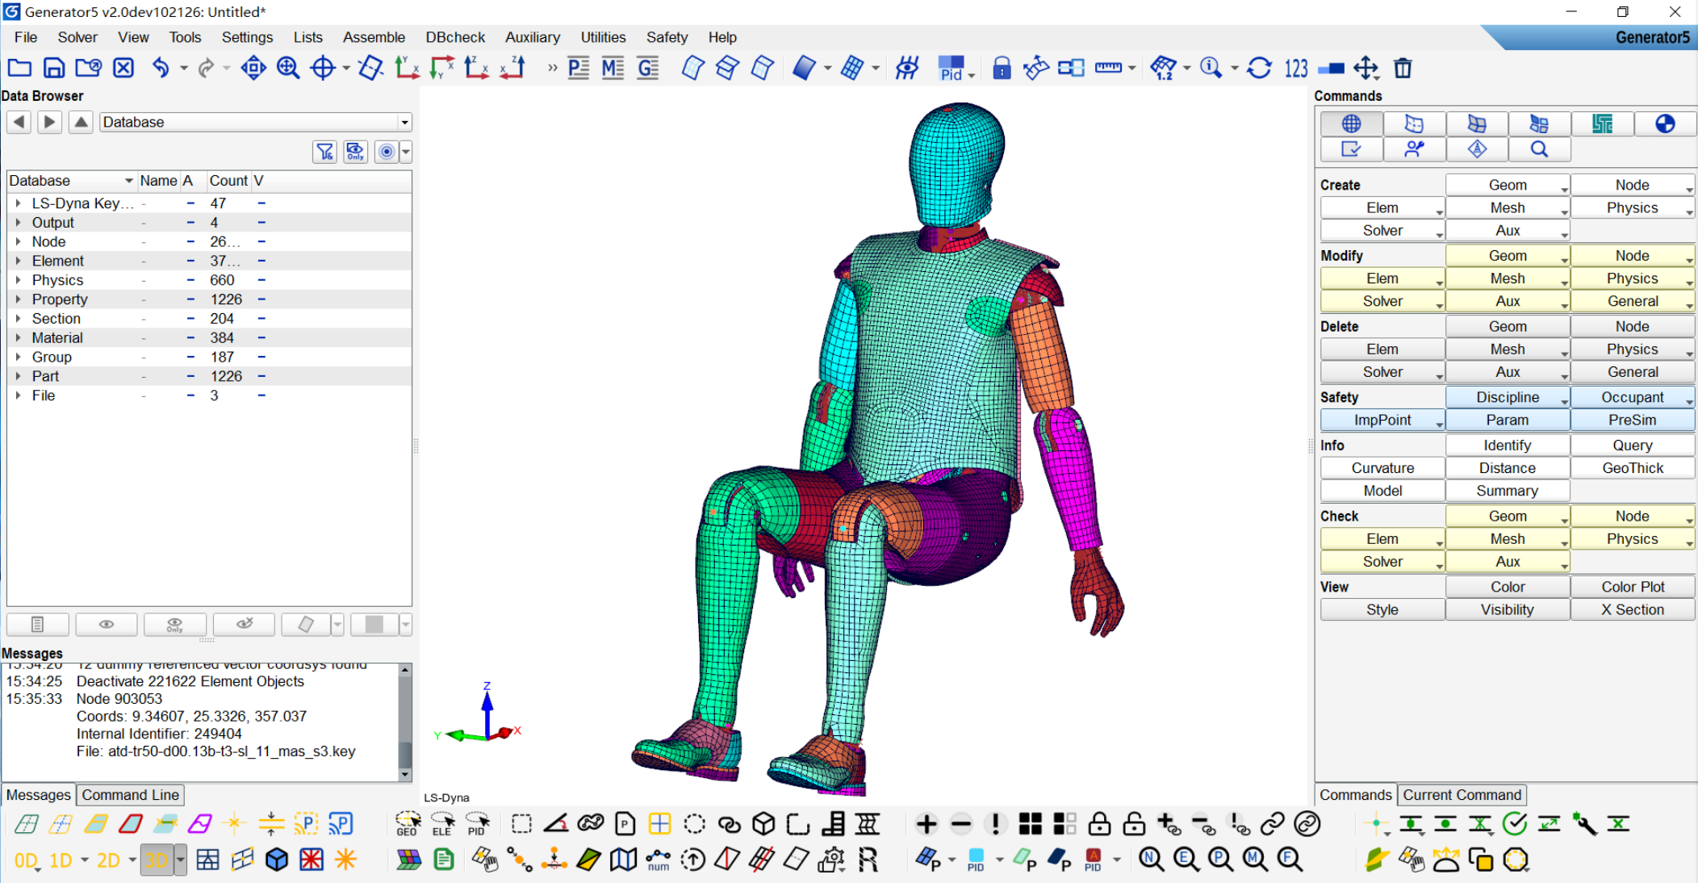The image size is (1698, 883).
Task: Click the Occupant button under Safety
Action: tap(1632, 397)
